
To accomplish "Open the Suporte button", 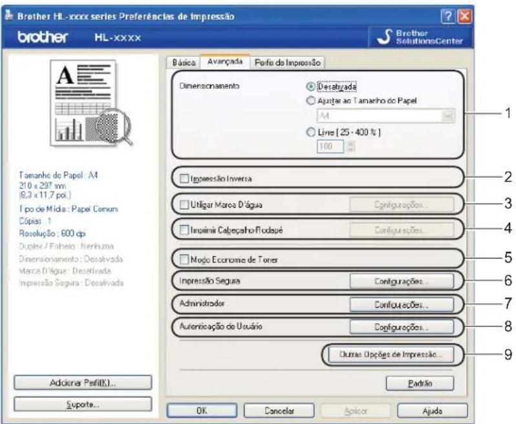I will [83, 404].
